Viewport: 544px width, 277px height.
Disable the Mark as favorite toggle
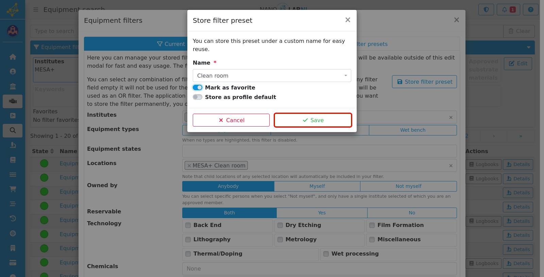click(198, 87)
